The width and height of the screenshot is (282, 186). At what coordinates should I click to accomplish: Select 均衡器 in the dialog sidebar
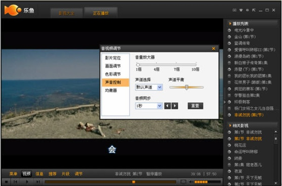(111, 90)
